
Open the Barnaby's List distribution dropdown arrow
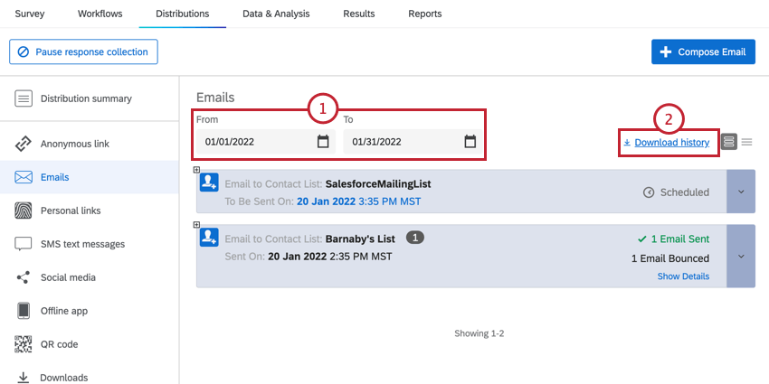(x=741, y=257)
